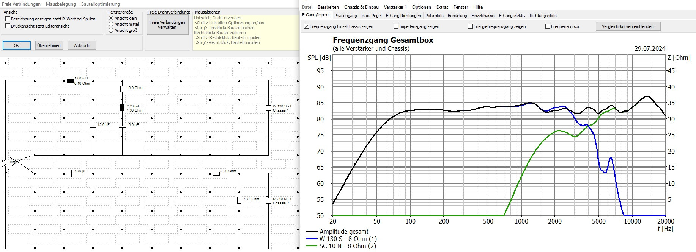Screen dimensions: 696x252
Task: Click the 12,0 µF capacitor symbol
Action: [93, 126]
